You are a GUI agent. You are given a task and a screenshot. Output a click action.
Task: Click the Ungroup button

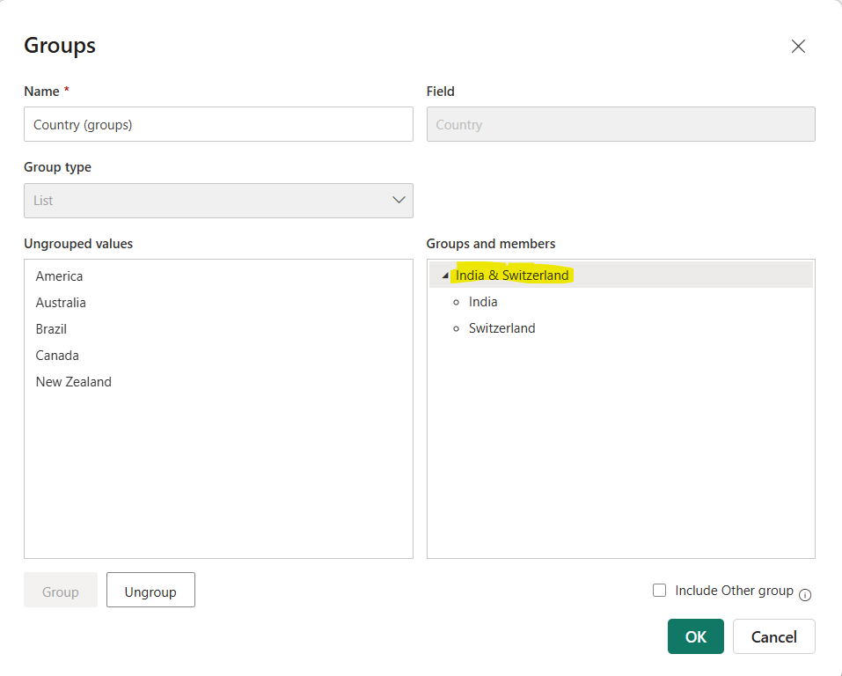(x=150, y=590)
